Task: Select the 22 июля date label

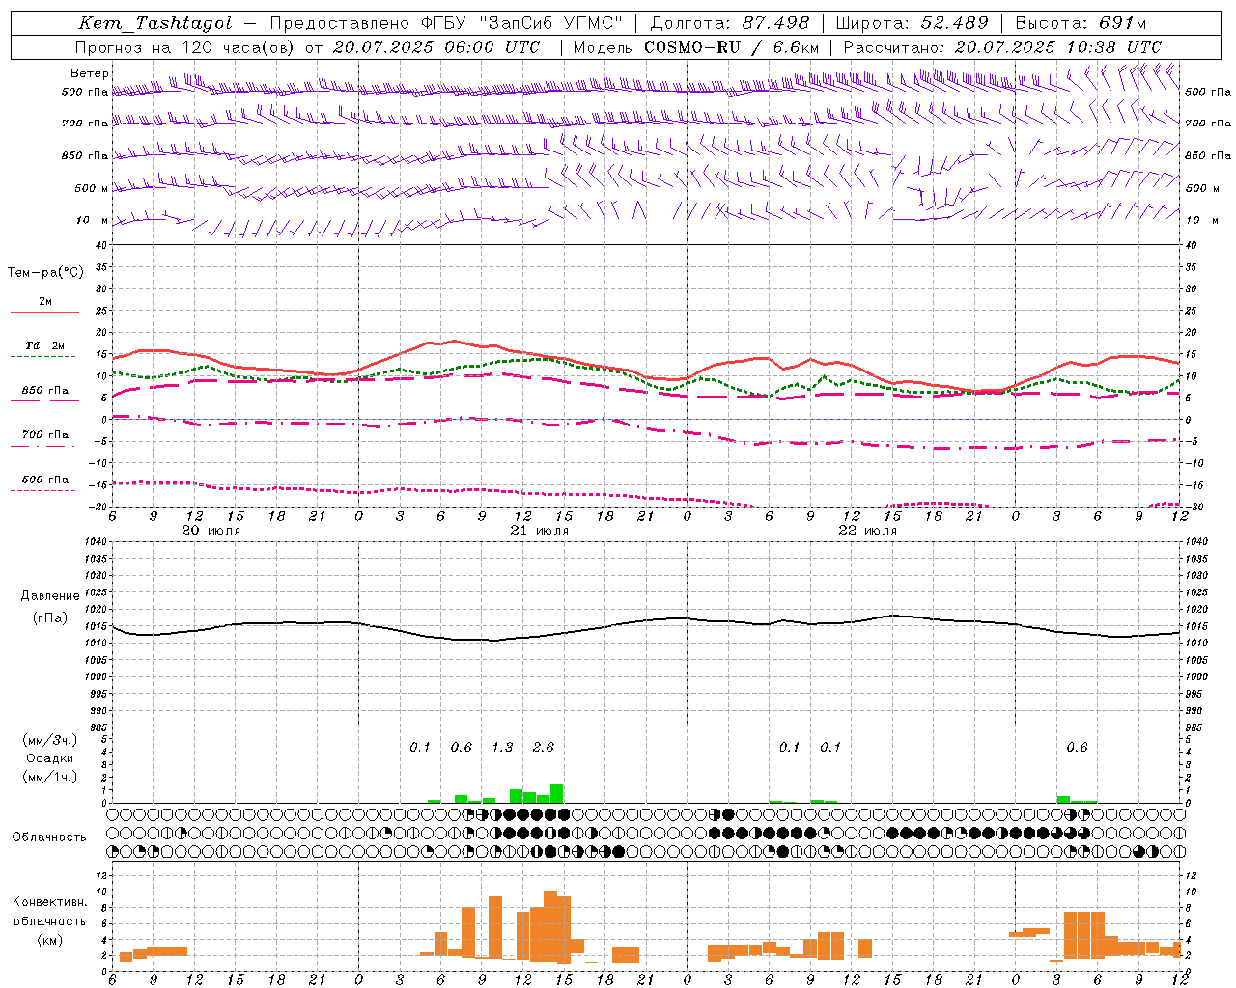Action: point(868,531)
